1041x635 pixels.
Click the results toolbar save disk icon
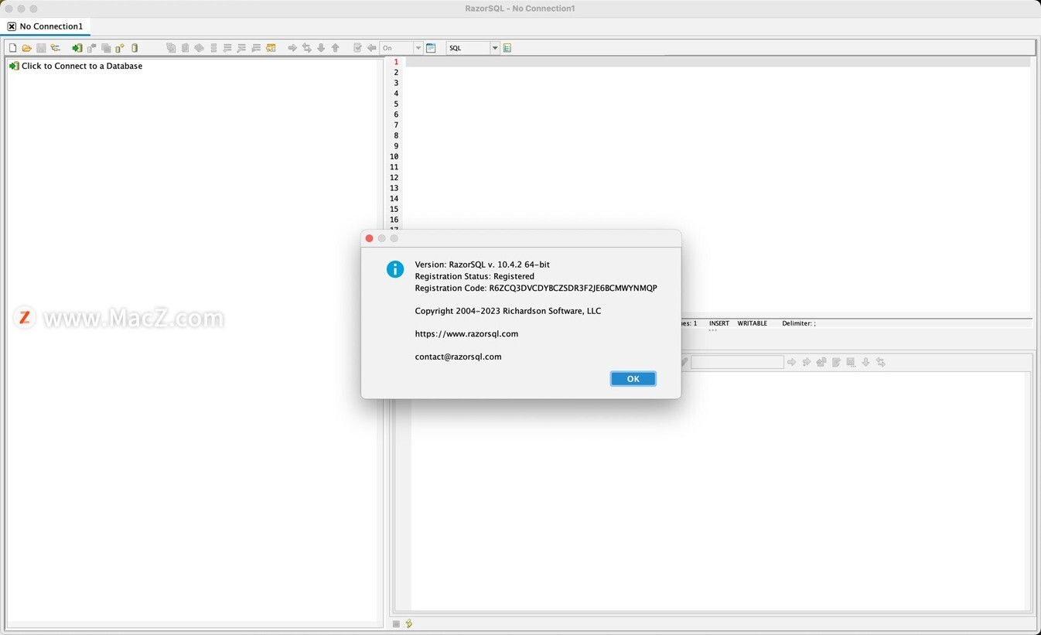point(851,362)
